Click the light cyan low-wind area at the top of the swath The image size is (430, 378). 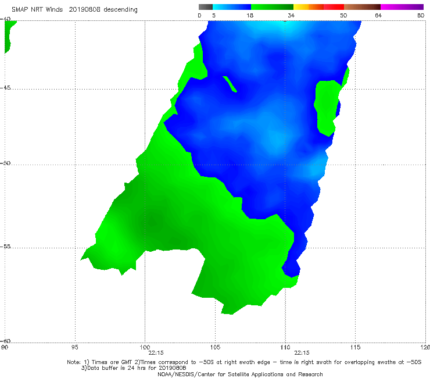tap(282, 26)
